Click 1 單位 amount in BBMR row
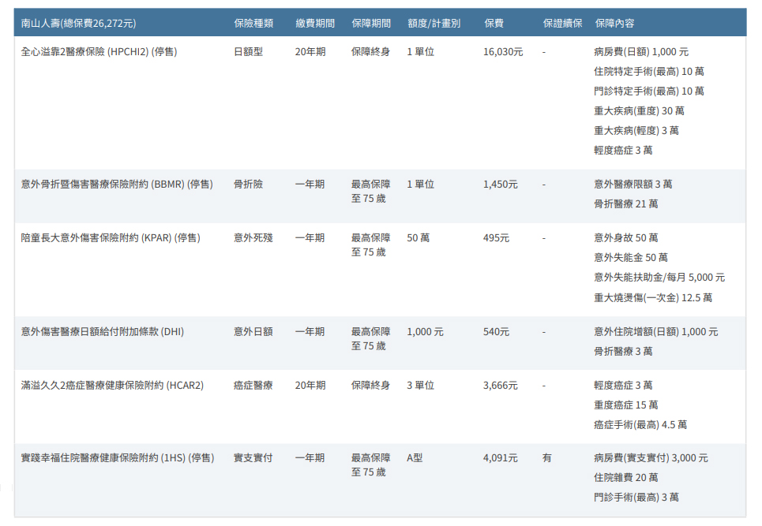 pos(420,184)
